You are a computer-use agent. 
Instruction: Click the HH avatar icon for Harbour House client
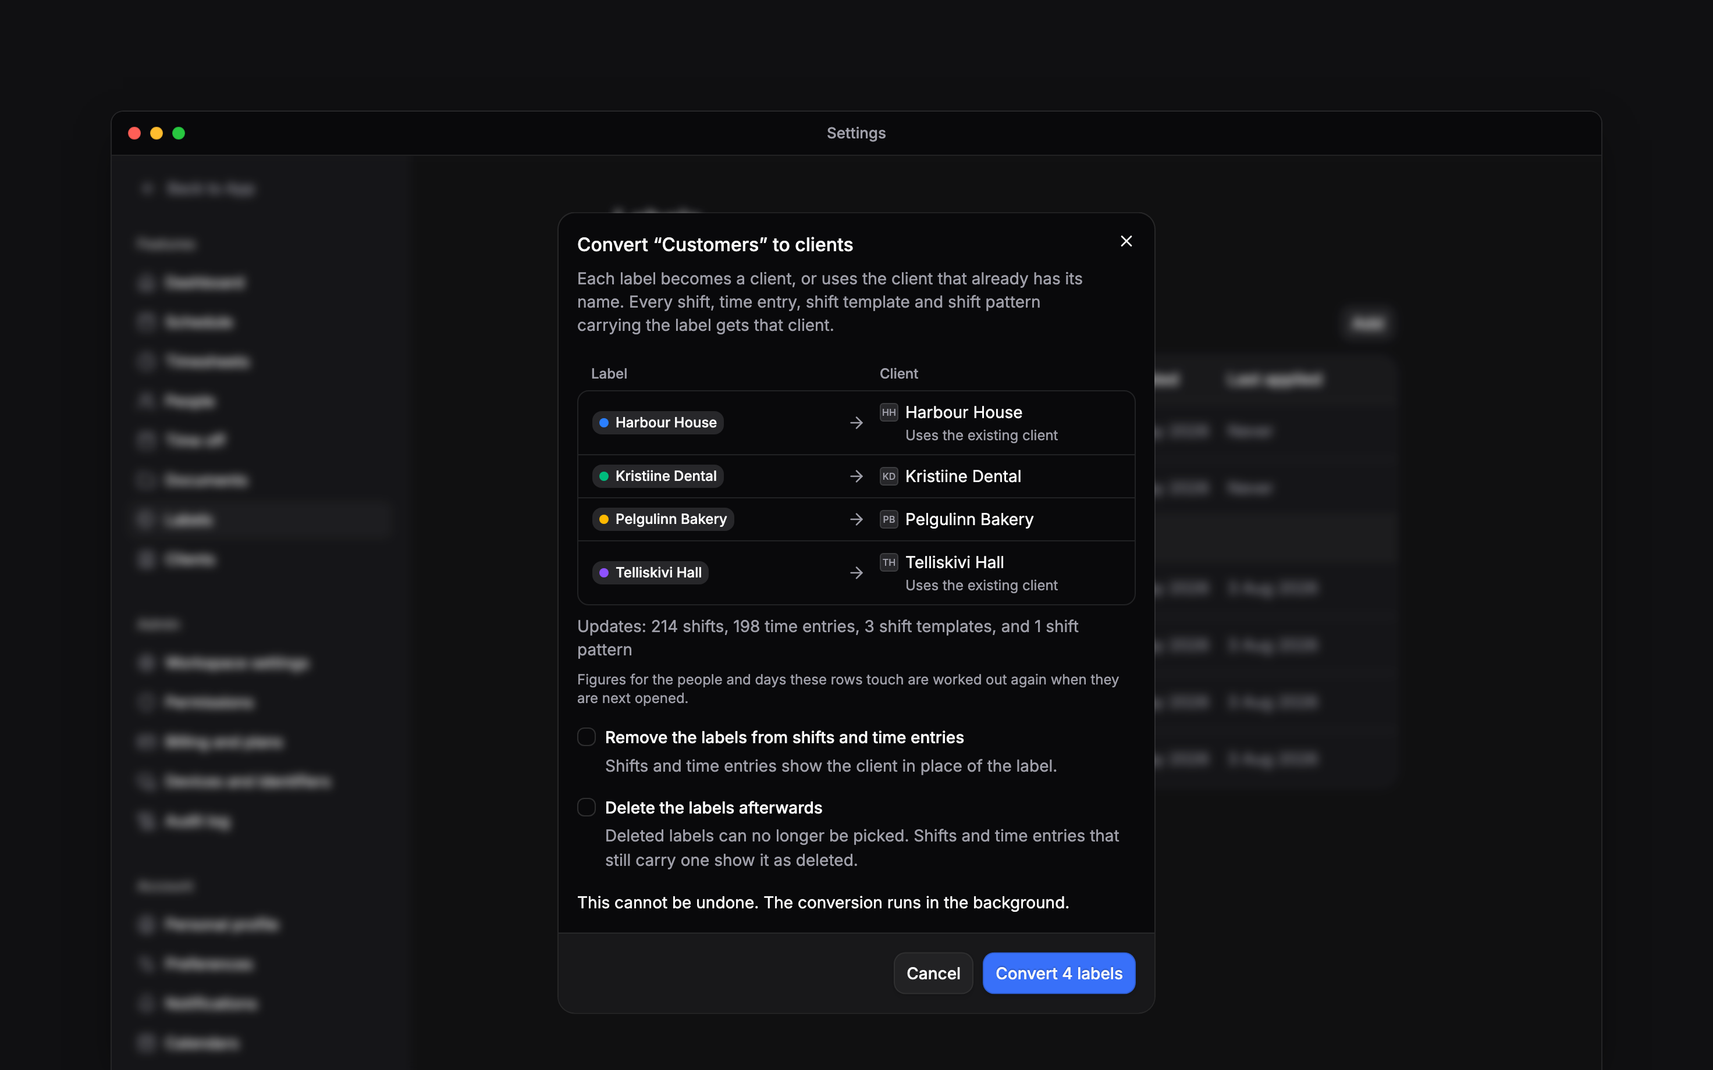click(889, 412)
